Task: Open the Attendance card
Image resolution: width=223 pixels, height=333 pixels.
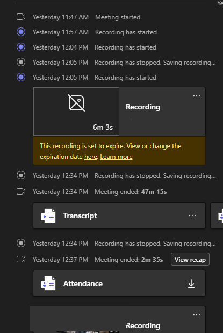Action: (x=119, y=283)
